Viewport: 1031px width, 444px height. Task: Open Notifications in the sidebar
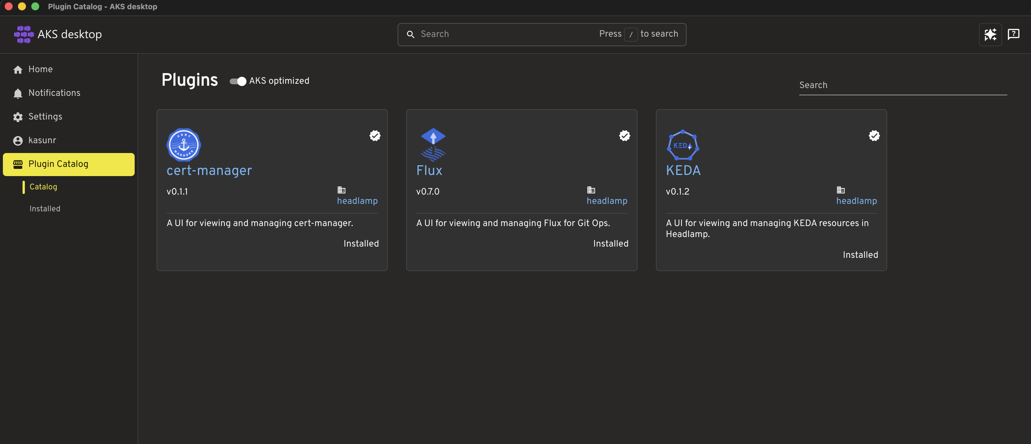pyautogui.click(x=69, y=93)
